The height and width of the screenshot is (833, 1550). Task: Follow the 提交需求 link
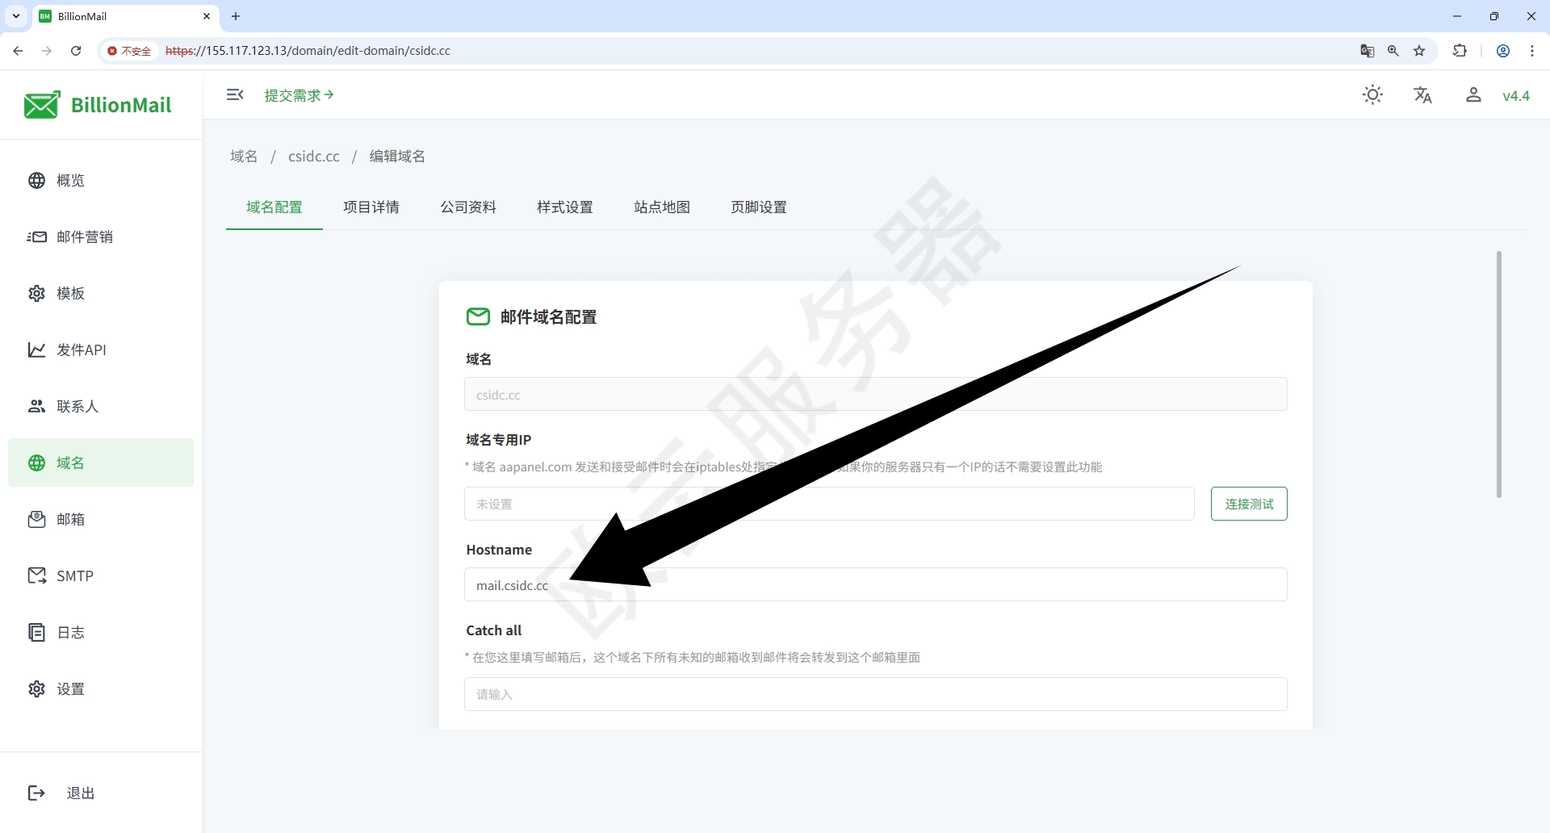click(x=299, y=95)
